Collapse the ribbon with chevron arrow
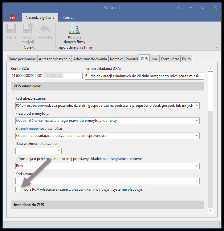The width and height of the screenshot is (224, 231). [x=216, y=48]
